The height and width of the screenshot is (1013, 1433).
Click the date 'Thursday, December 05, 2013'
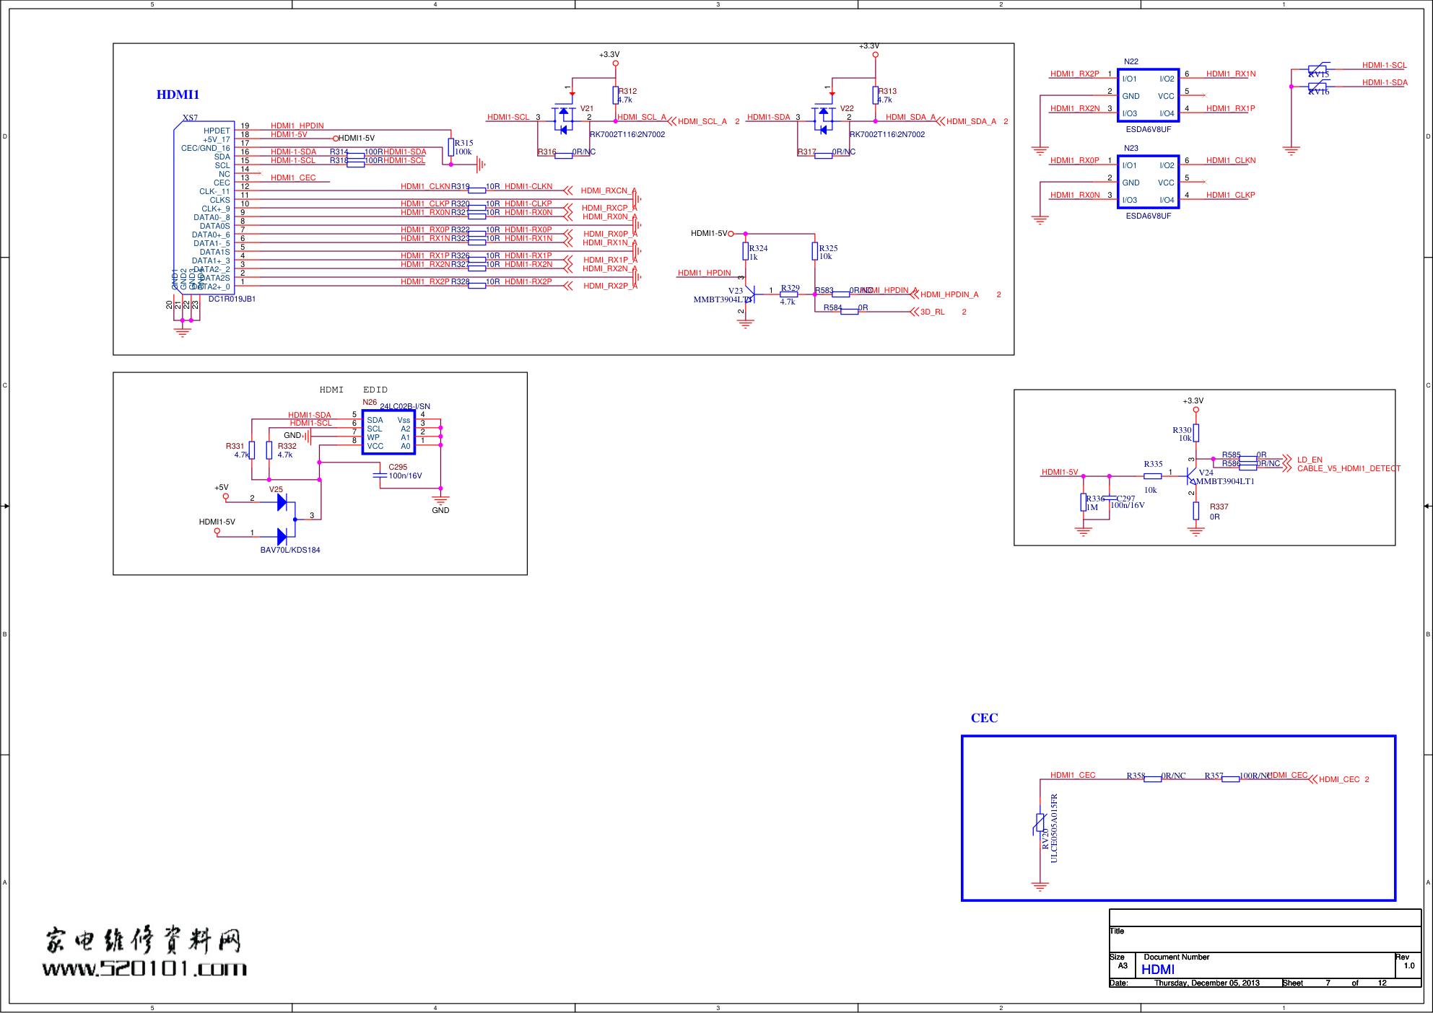1206,983
